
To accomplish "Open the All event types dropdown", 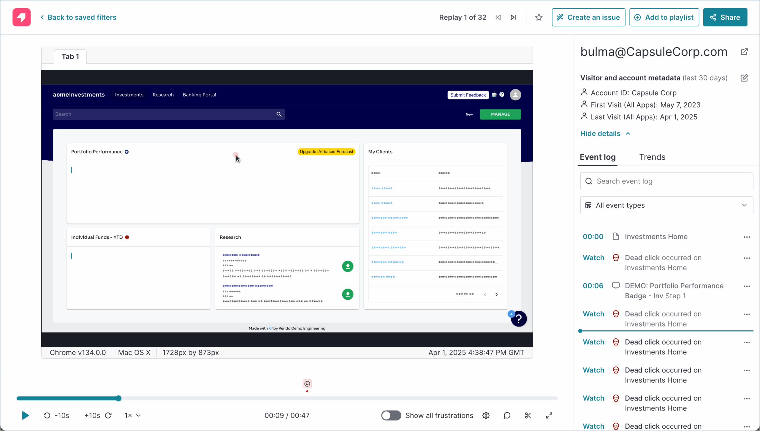I will pos(666,205).
